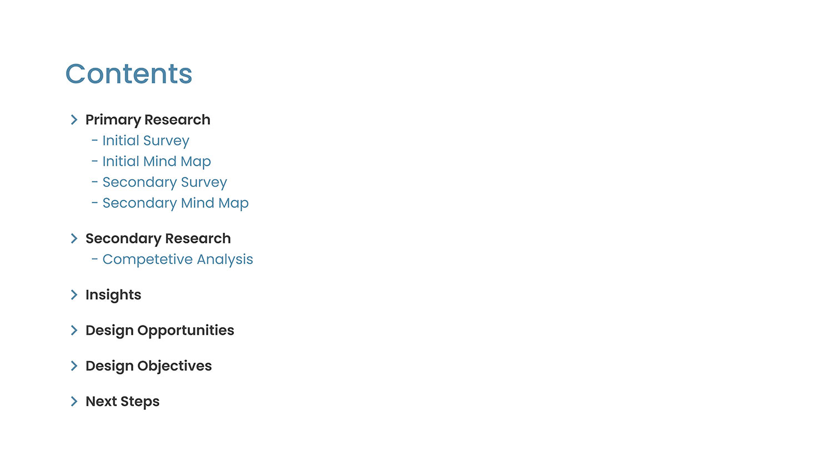Image resolution: width=833 pixels, height=468 pixels.
Task: Click the dash bullet before Competetive Analysis
Action: click(95, 260)
